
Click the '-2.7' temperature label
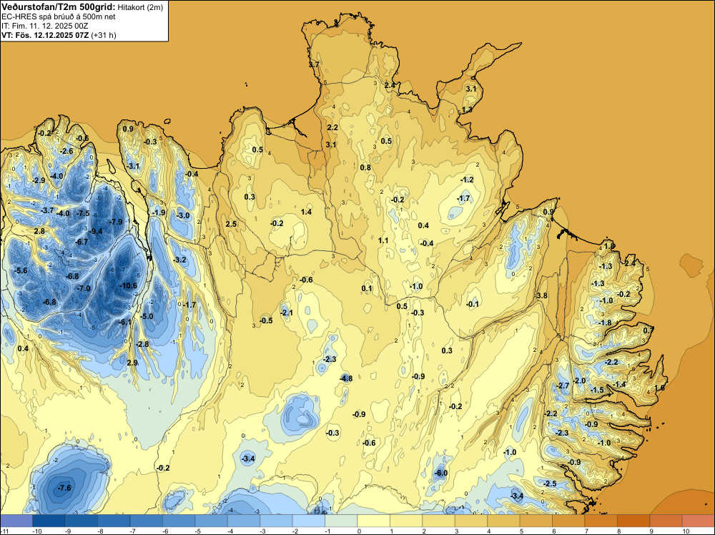click(563, 386)
